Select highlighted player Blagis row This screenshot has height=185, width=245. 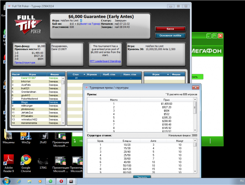pyautogui.click(x=36, y=102)
